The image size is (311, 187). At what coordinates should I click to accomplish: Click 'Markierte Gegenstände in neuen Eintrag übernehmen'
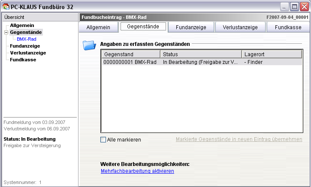point(239,139)
